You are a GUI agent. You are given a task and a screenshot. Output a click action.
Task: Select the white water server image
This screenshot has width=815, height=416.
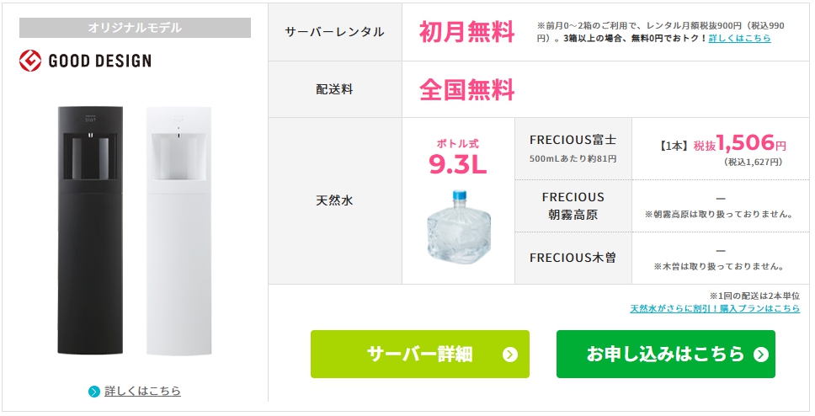point(178,231)
